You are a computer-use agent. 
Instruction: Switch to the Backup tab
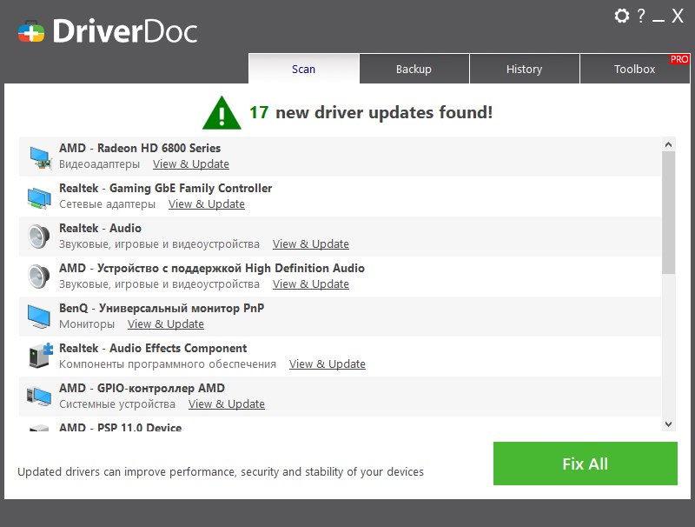[414, 69]
